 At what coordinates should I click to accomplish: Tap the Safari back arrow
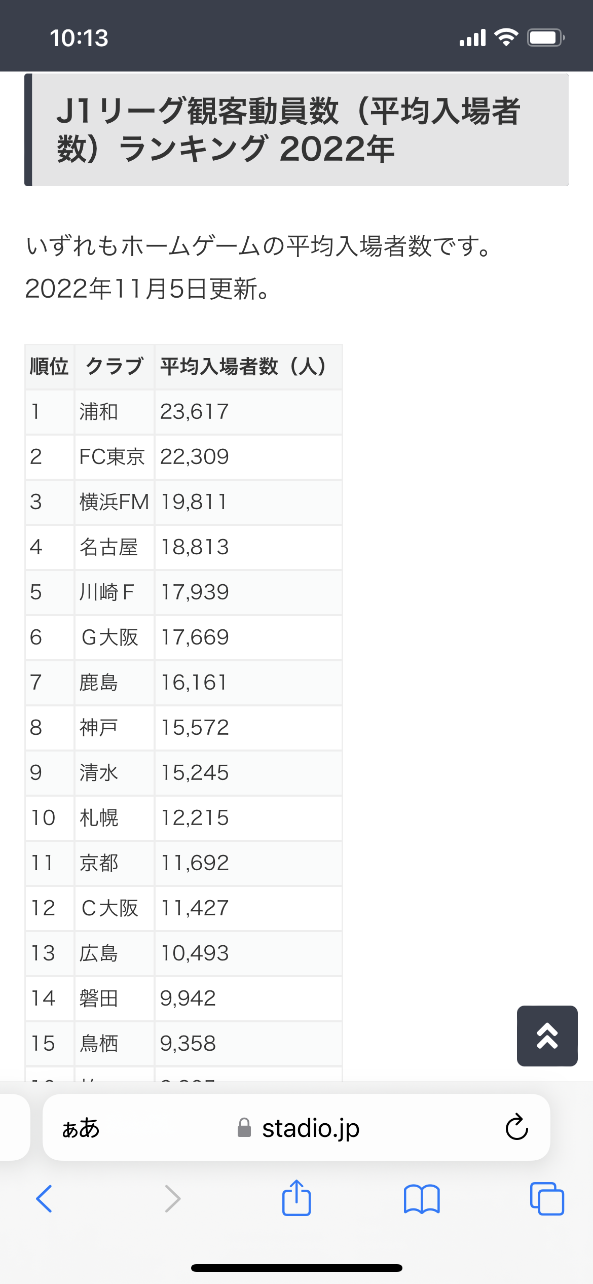coord(44,1199)
